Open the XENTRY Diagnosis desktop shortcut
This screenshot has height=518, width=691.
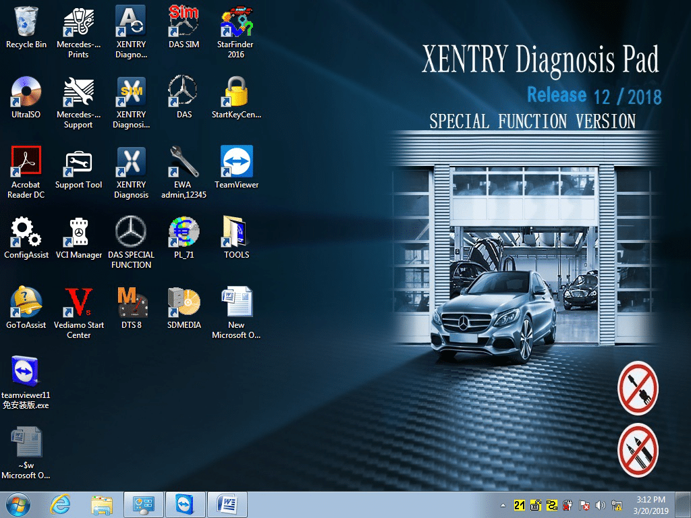pyautogui.click(x=131, y=165)
